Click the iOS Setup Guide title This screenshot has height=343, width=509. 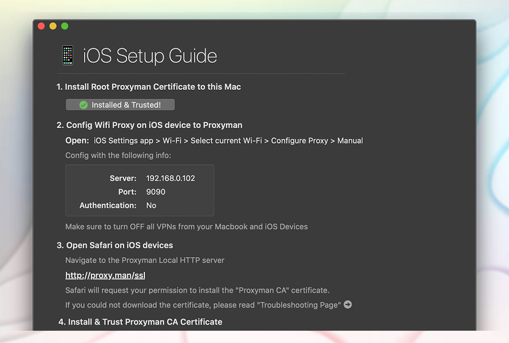pyautogui.click(x=150, y=55)
